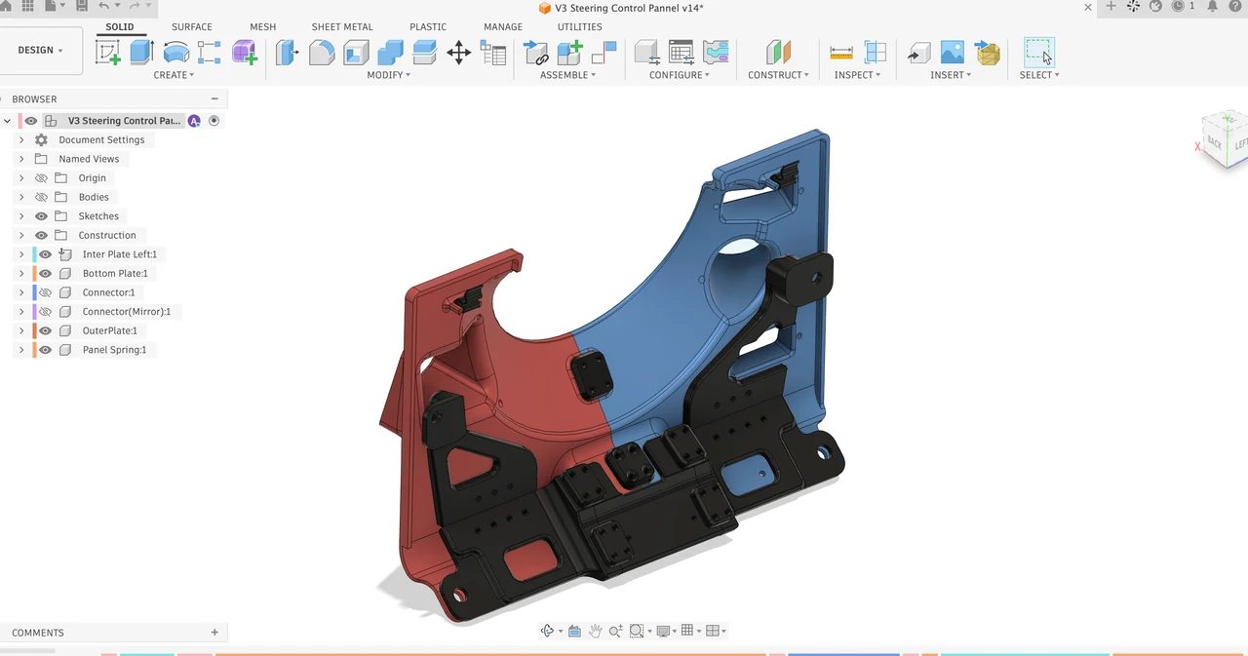Screen dimensions: 1248x656
Task: Show the Origin folder visibility
Action: (41, 178)
